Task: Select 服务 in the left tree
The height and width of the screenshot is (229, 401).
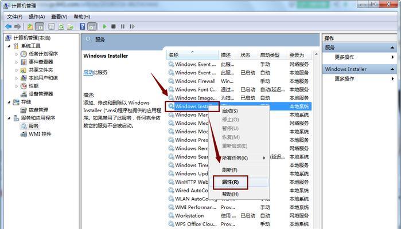Action: point(33,126)
